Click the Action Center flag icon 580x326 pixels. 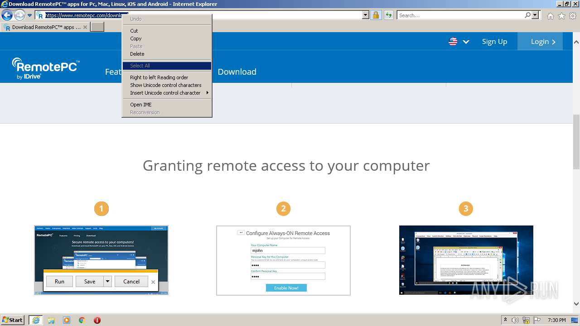coord(537,320)
